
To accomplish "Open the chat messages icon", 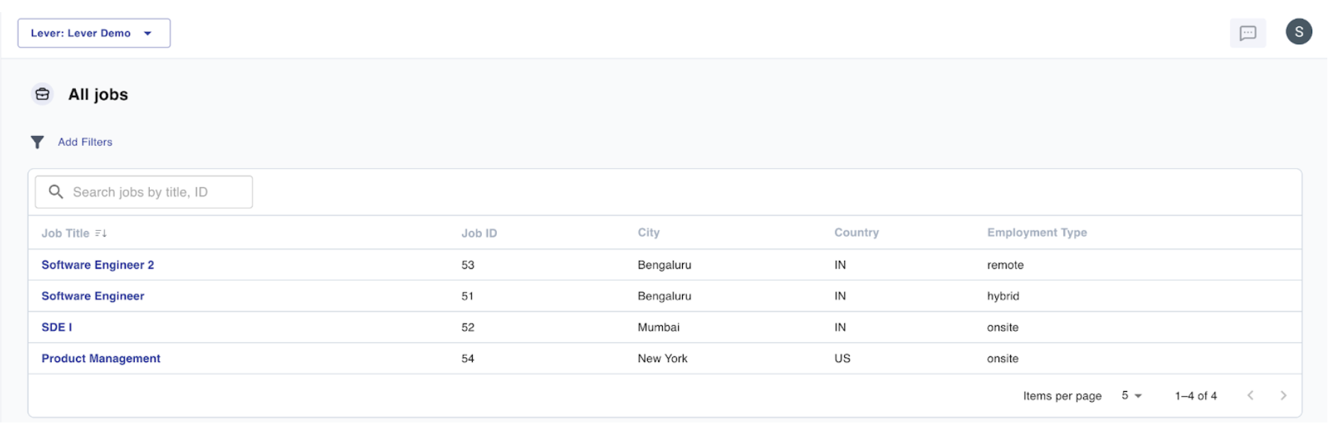I will [x=1247, y=33].
